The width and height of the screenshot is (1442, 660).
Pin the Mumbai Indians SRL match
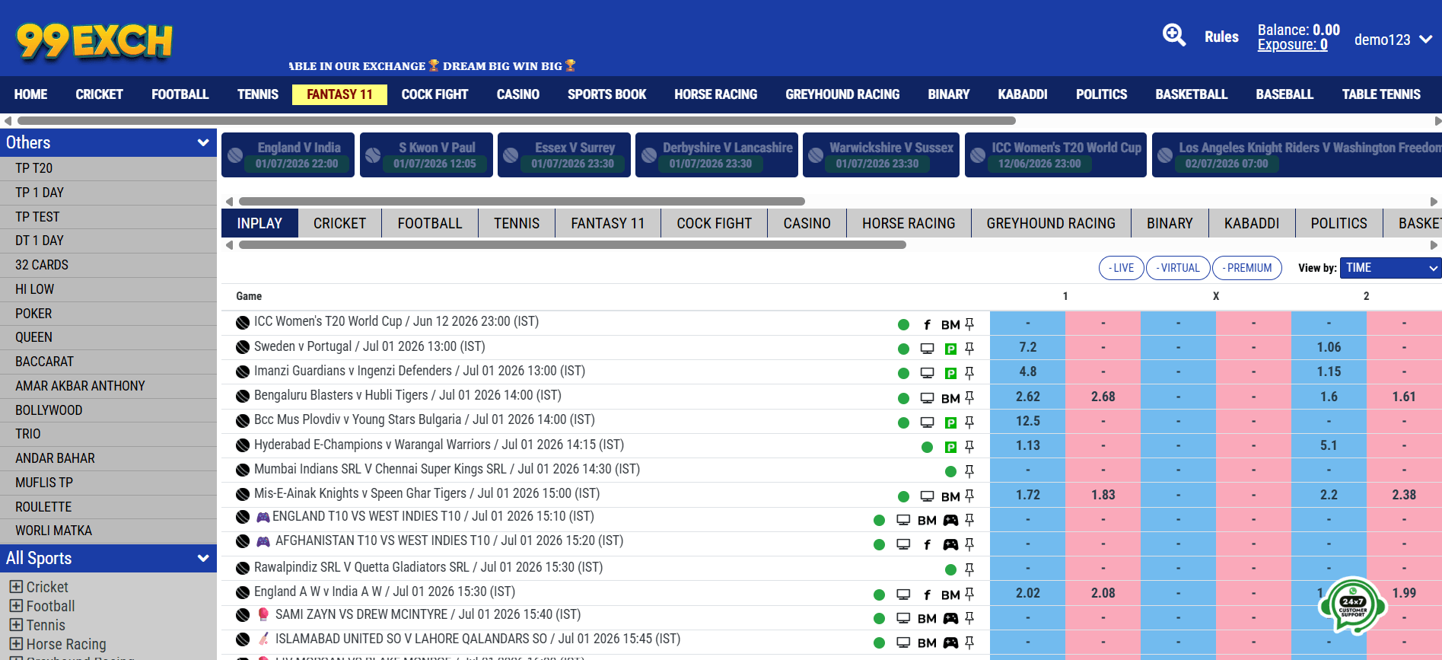pos(969,471)
